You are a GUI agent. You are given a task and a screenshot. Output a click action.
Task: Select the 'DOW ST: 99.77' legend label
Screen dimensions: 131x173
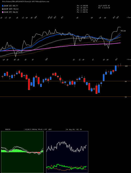11,6
